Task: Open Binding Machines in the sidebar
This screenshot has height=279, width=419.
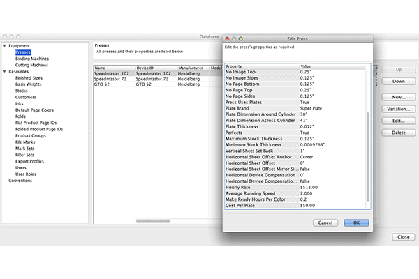Action: coord(32,59)
